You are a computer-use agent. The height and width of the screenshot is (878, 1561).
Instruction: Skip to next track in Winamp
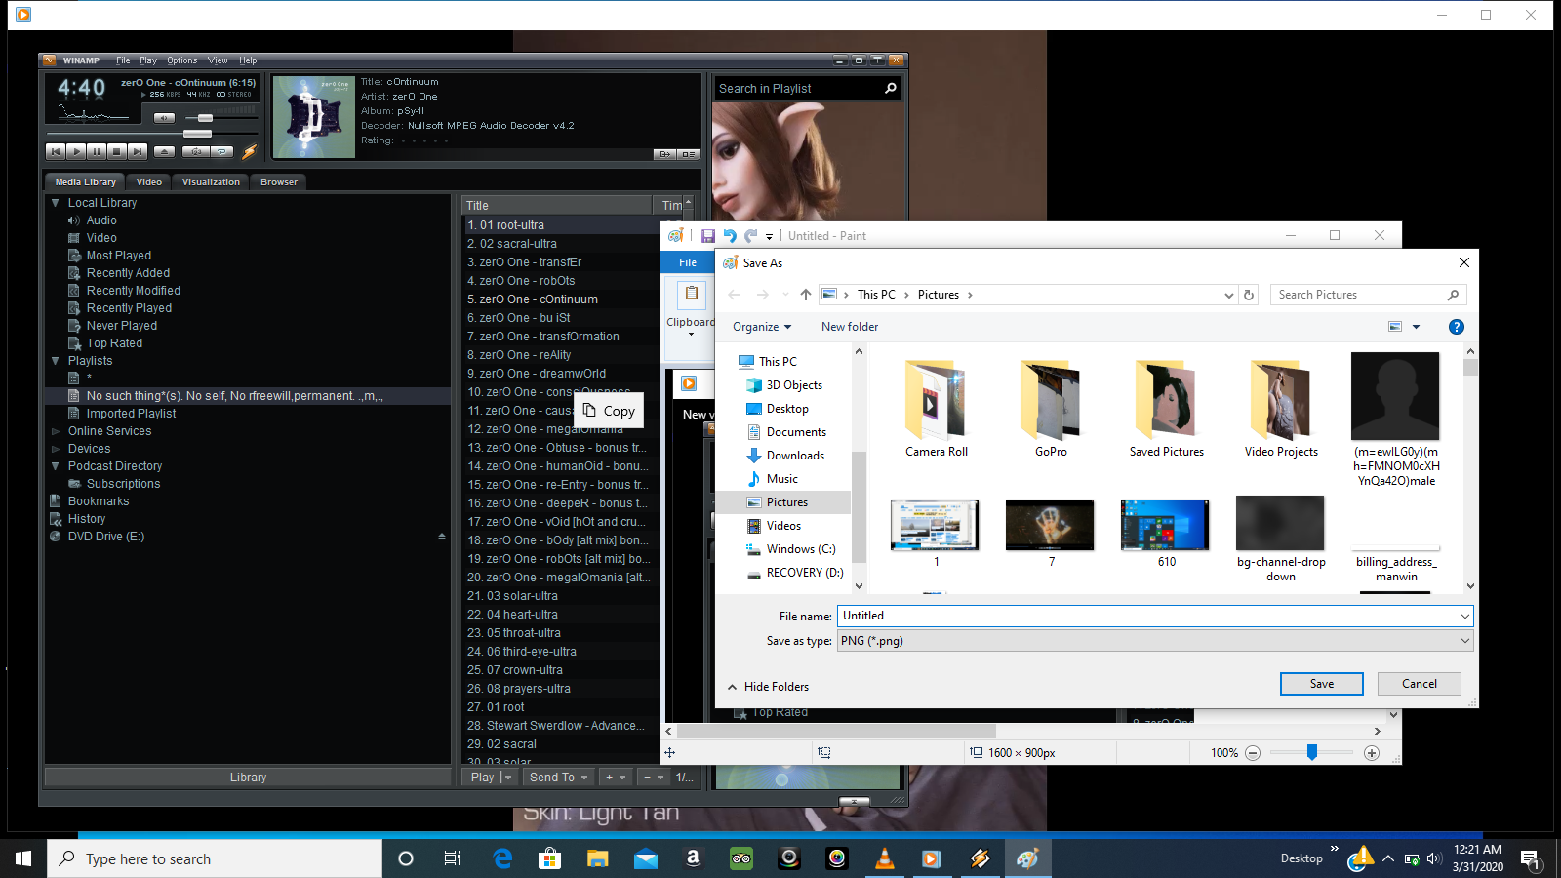(138, 151)
